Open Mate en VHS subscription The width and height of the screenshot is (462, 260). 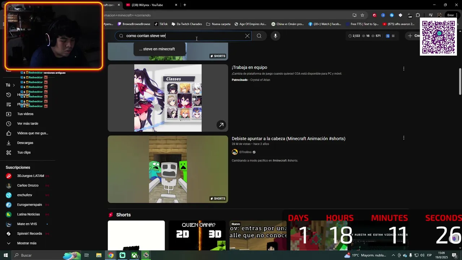(x=27, y=224)
